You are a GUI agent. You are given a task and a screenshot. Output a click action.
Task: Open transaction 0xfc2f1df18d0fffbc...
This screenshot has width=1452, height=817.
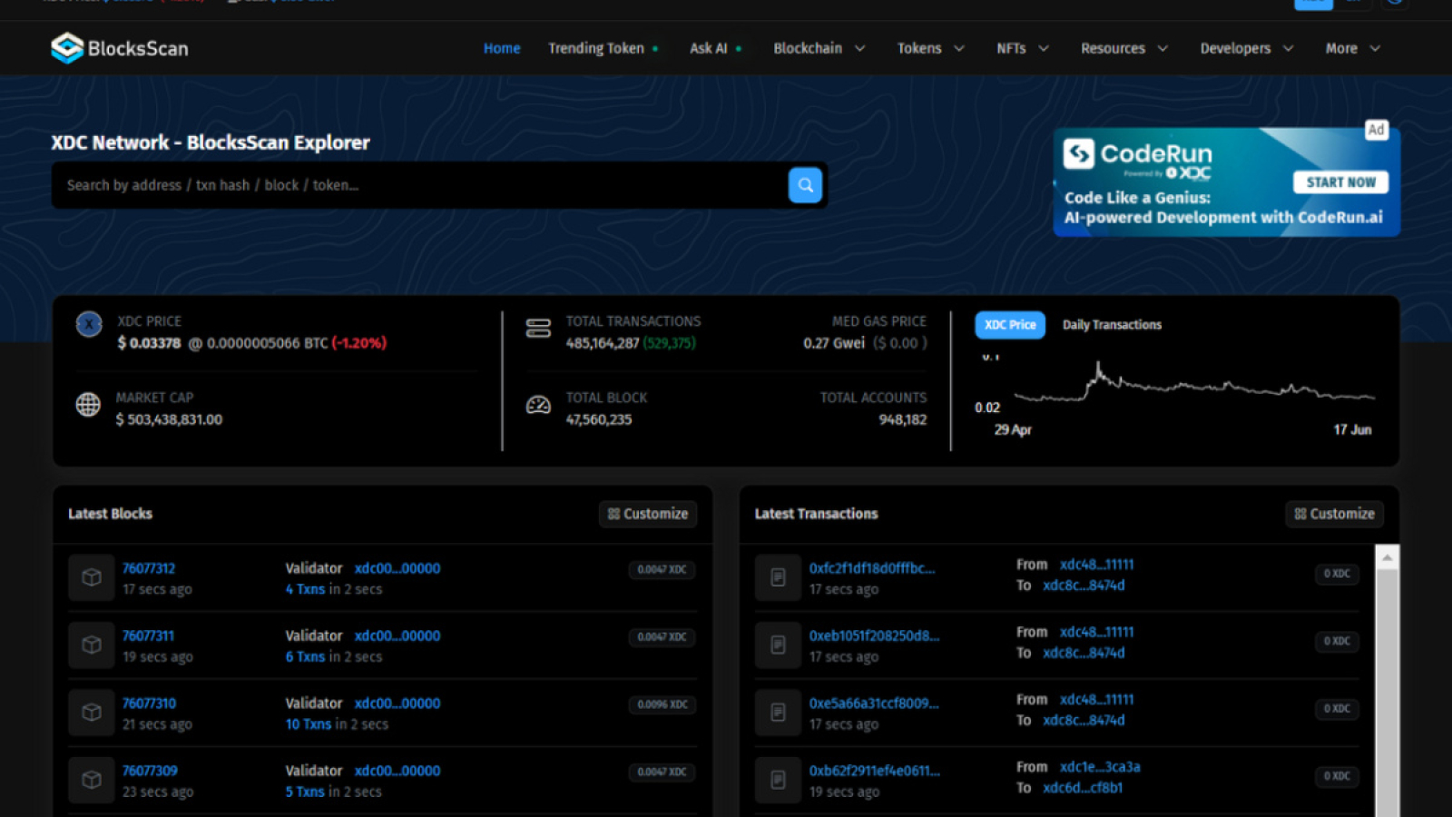pos(872,568)
